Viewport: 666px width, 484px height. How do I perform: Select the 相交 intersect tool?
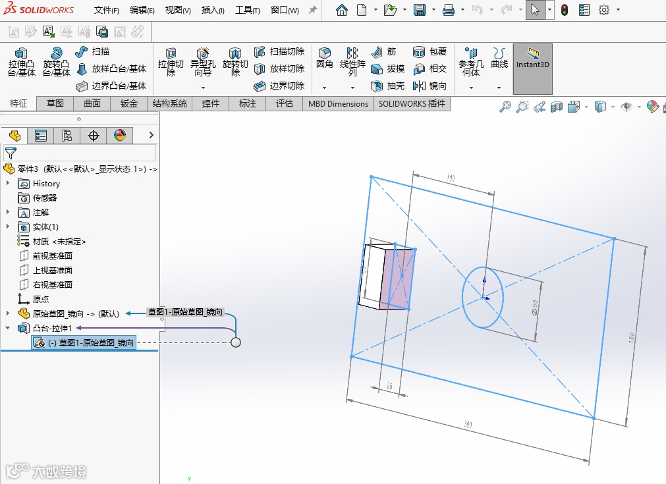[430, 68]
